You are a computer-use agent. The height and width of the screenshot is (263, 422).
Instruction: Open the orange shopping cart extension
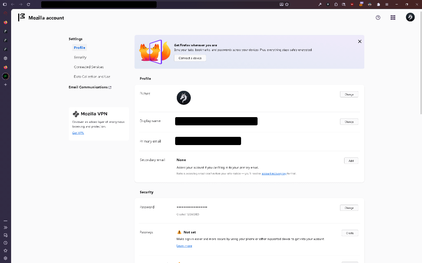[x=361, y=4]
